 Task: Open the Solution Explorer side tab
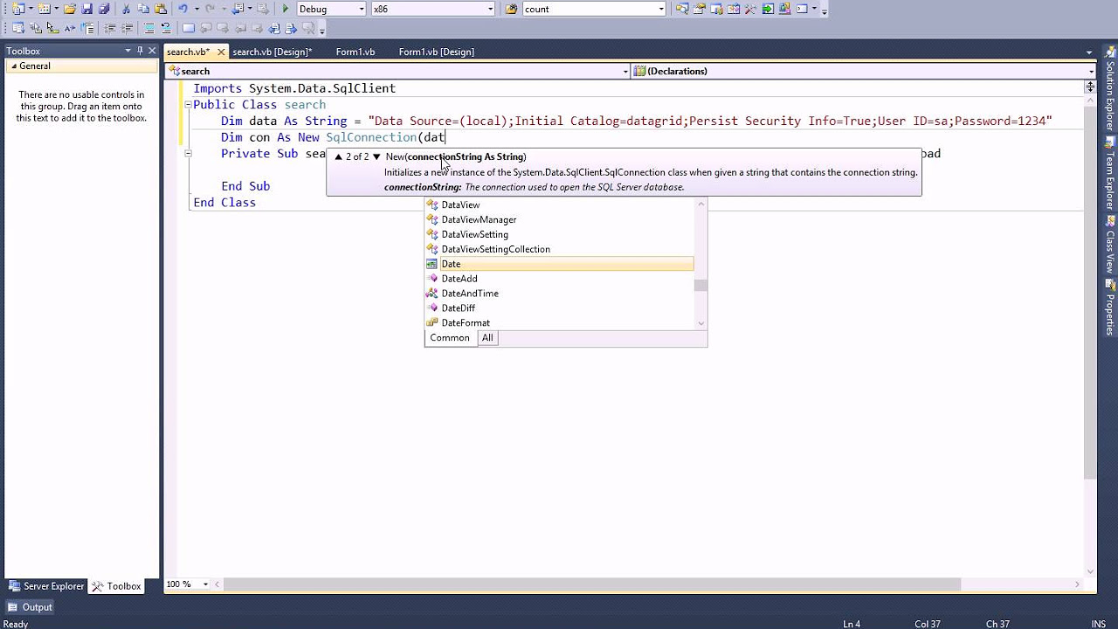coord(1110,88)
